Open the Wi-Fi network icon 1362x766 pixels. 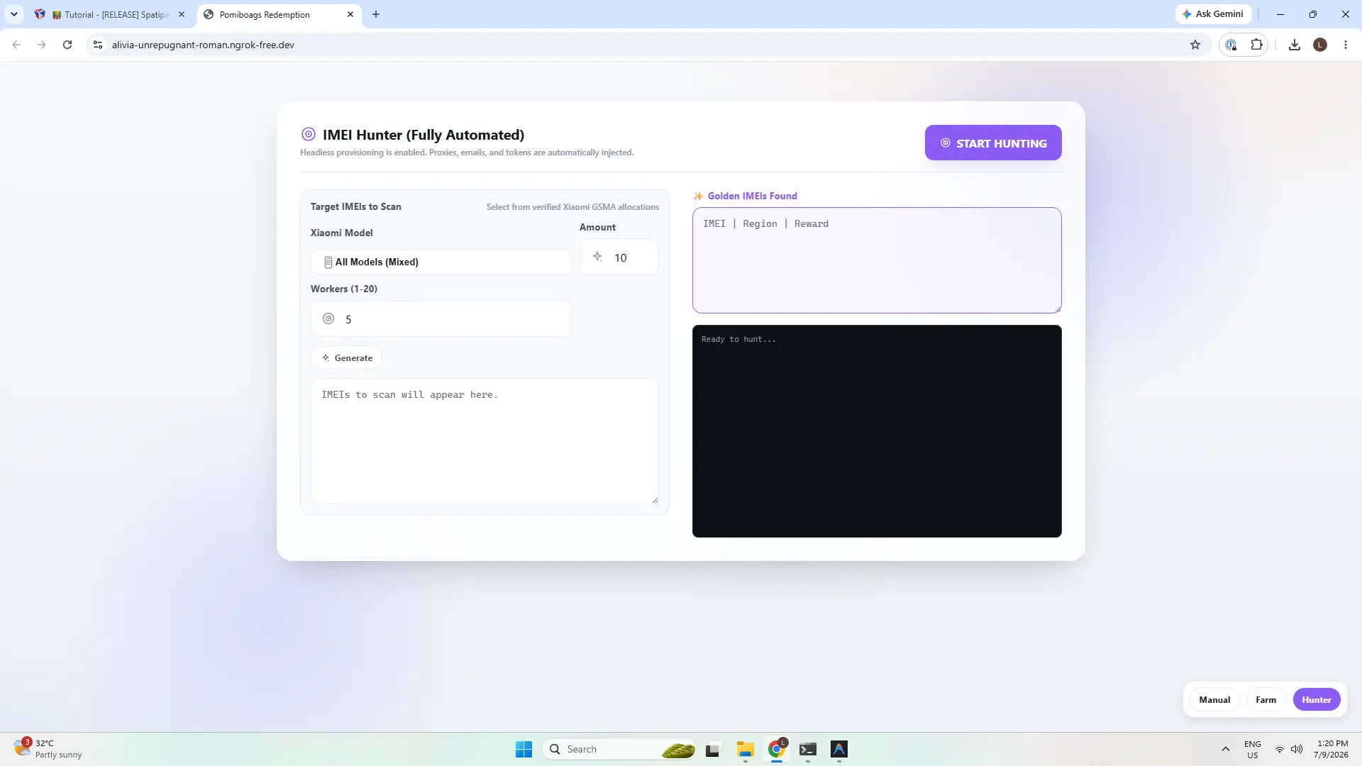click(1280, 749)
